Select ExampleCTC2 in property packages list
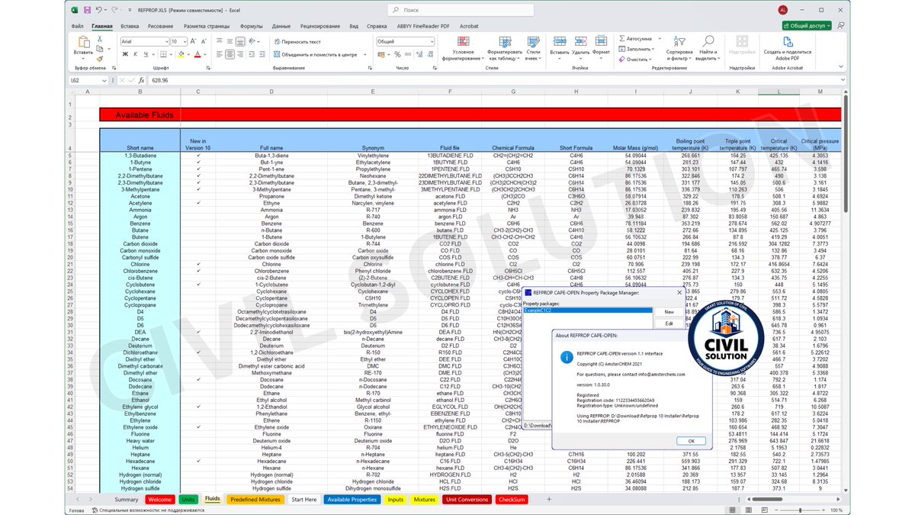The width and height of the screenshot is (915, 515). point(587,311)
